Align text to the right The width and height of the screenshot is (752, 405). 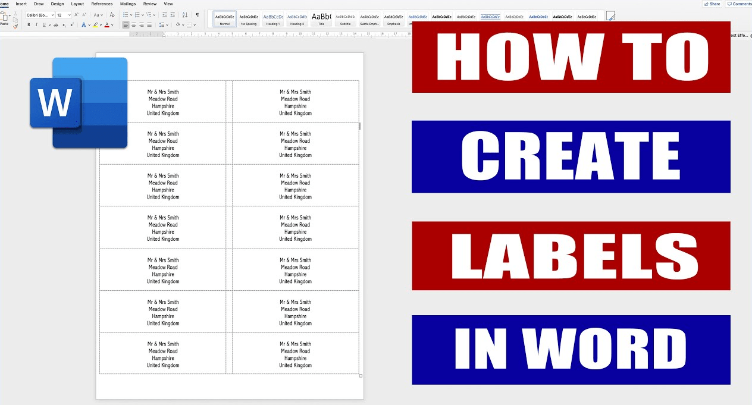141,25
